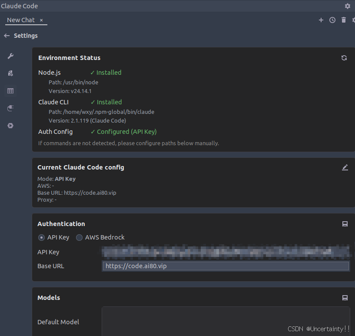Open the robot agent settings section in sidebar
This screenshot has height=336, width=355.
pos(10,73)
